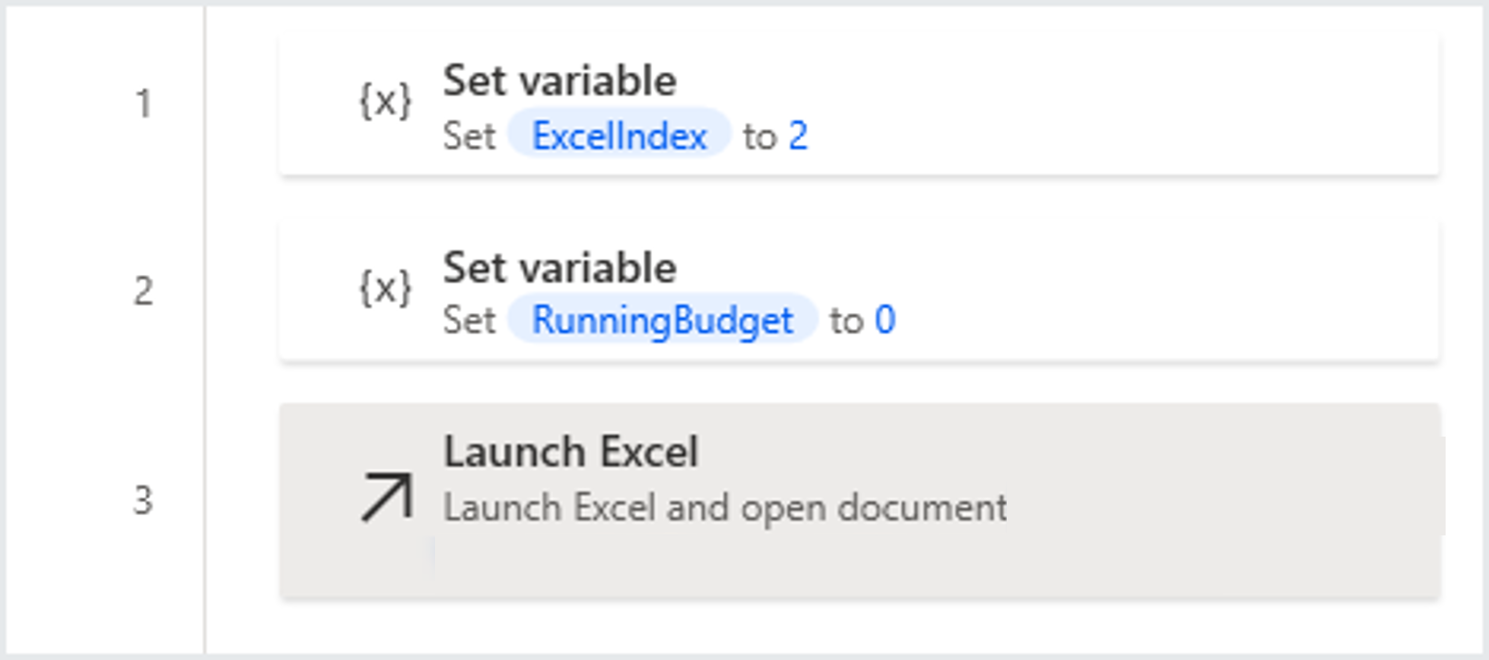
Task: Select the RunningBudget variable pill
Action: [x=663, y=320]
